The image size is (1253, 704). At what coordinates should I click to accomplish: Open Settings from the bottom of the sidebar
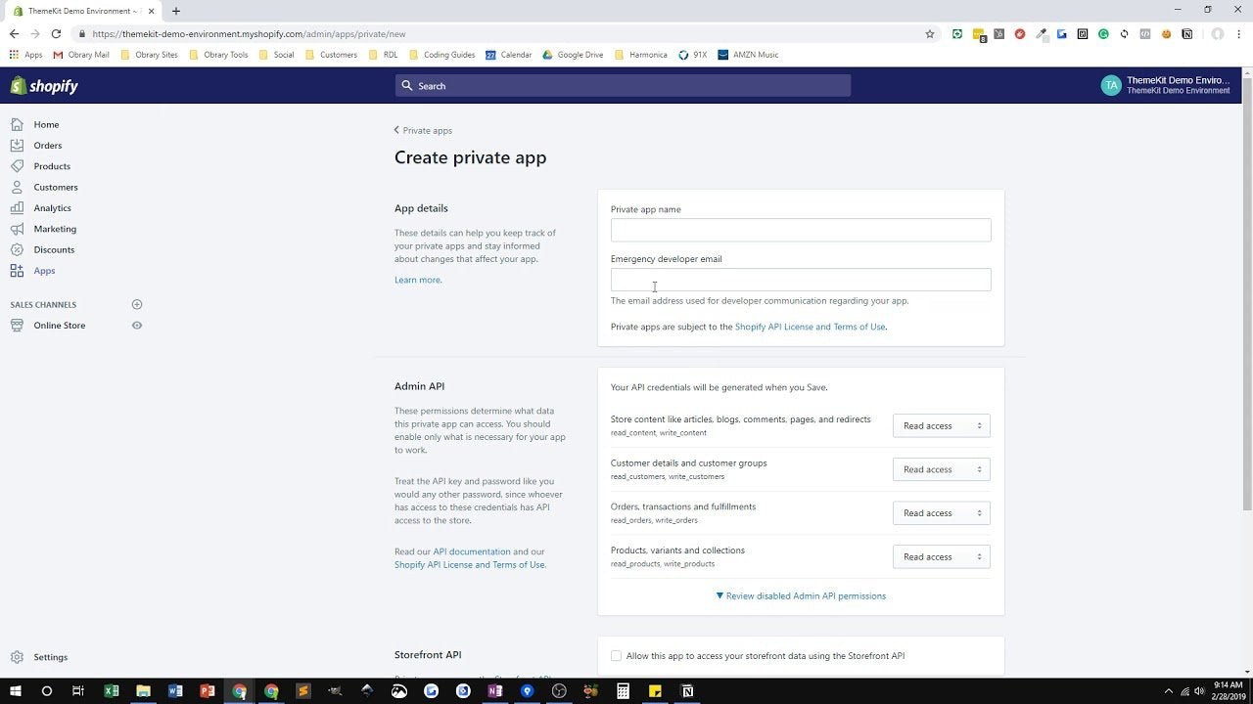(x=50, y=656)
